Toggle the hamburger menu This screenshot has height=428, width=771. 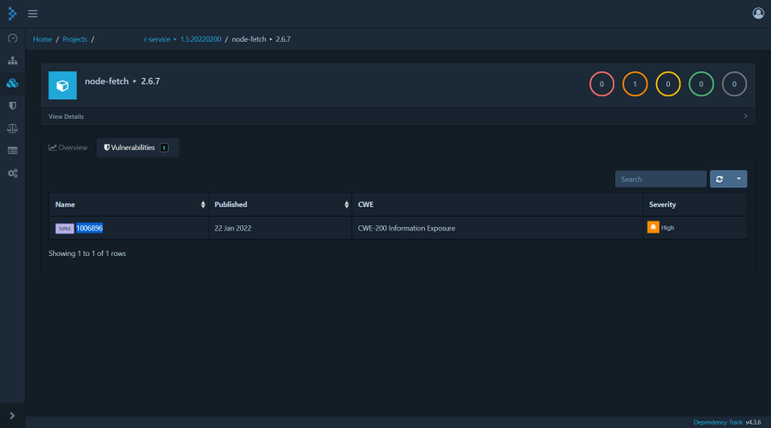click(x=33, y=14)
